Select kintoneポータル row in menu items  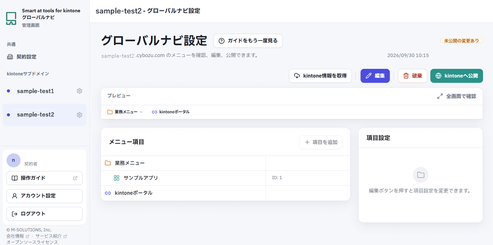226,193
